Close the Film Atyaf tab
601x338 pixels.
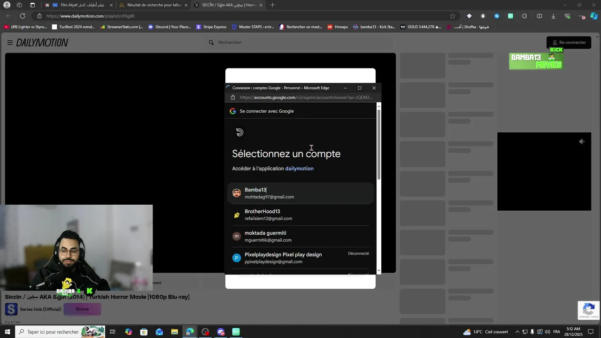pos(111,5)
